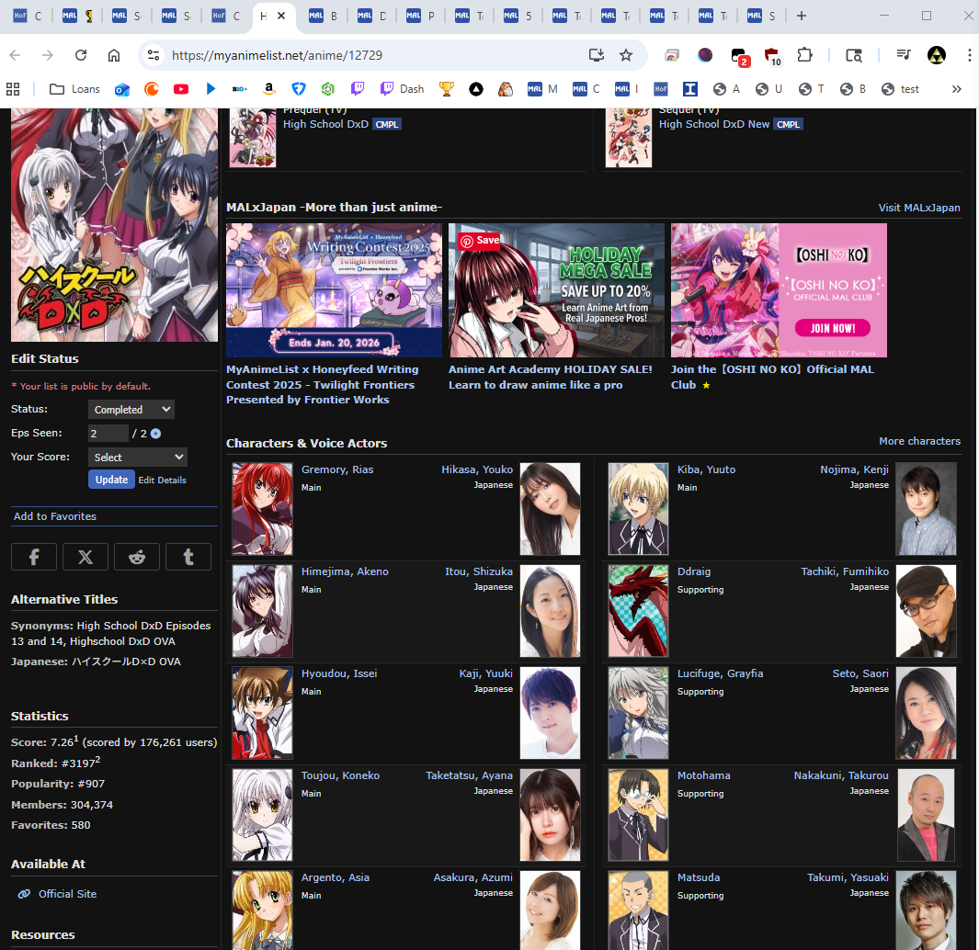Bookmark this page with the star icon
The image size is (979, 950).
pyautogui.click(x=626, y=55)
